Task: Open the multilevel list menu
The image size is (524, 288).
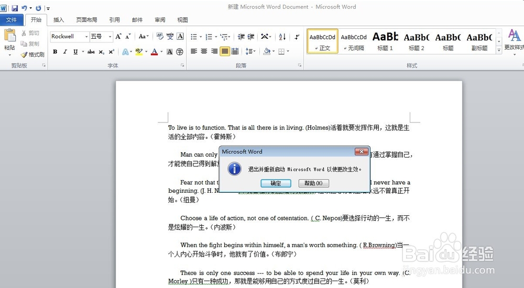Action: [224, 37]
